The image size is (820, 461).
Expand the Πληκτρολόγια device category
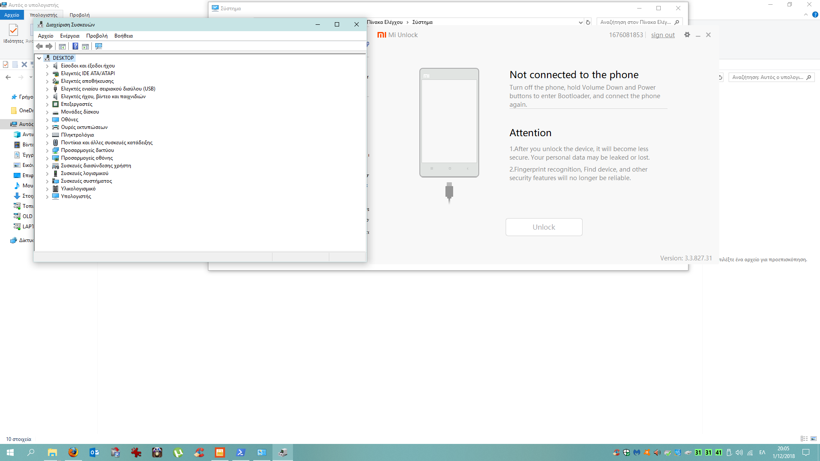47,135
